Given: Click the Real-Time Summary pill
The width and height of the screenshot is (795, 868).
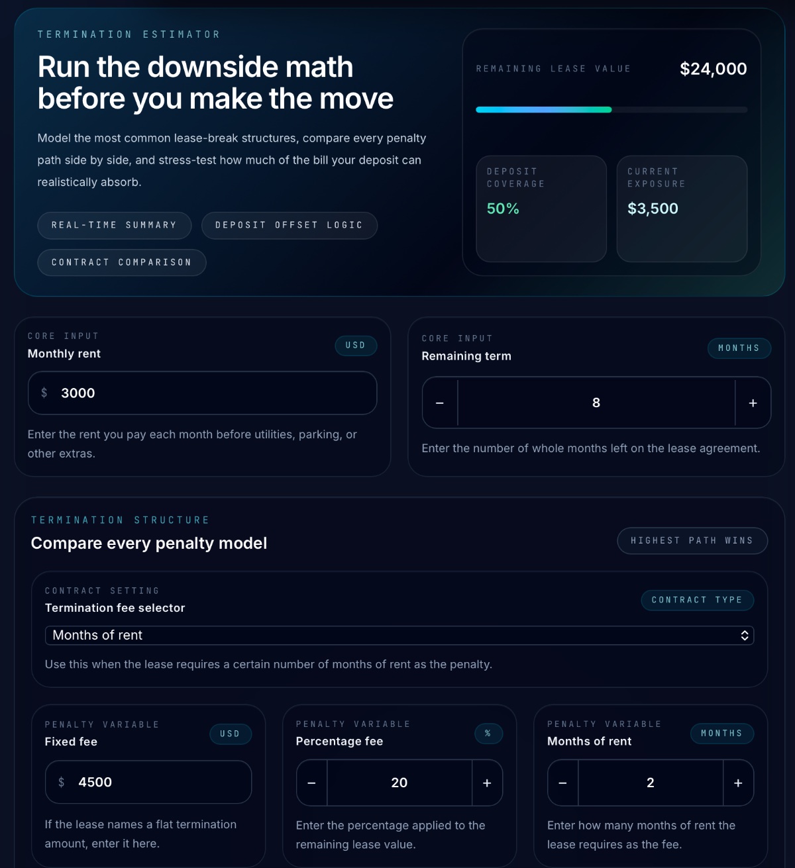Looking at the screenshot, I should click(115, 225).
